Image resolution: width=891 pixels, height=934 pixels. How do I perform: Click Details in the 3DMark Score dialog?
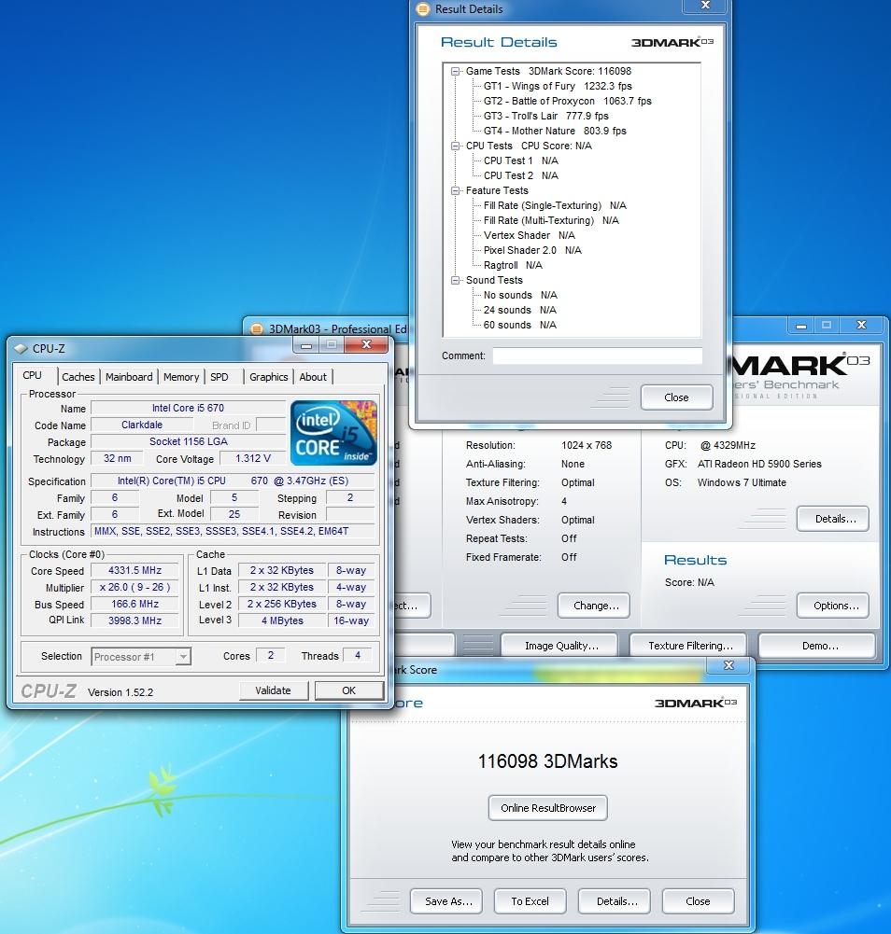tap(615, 901)
